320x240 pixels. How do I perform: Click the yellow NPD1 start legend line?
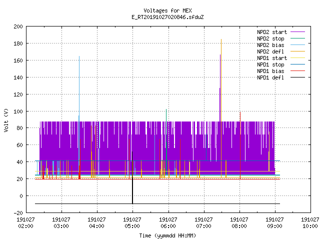tap(297, 58)
